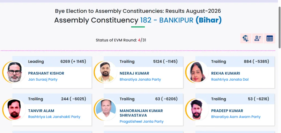Switch to candidate card view icon
This screenshot has height=133, width=281.
258,38
